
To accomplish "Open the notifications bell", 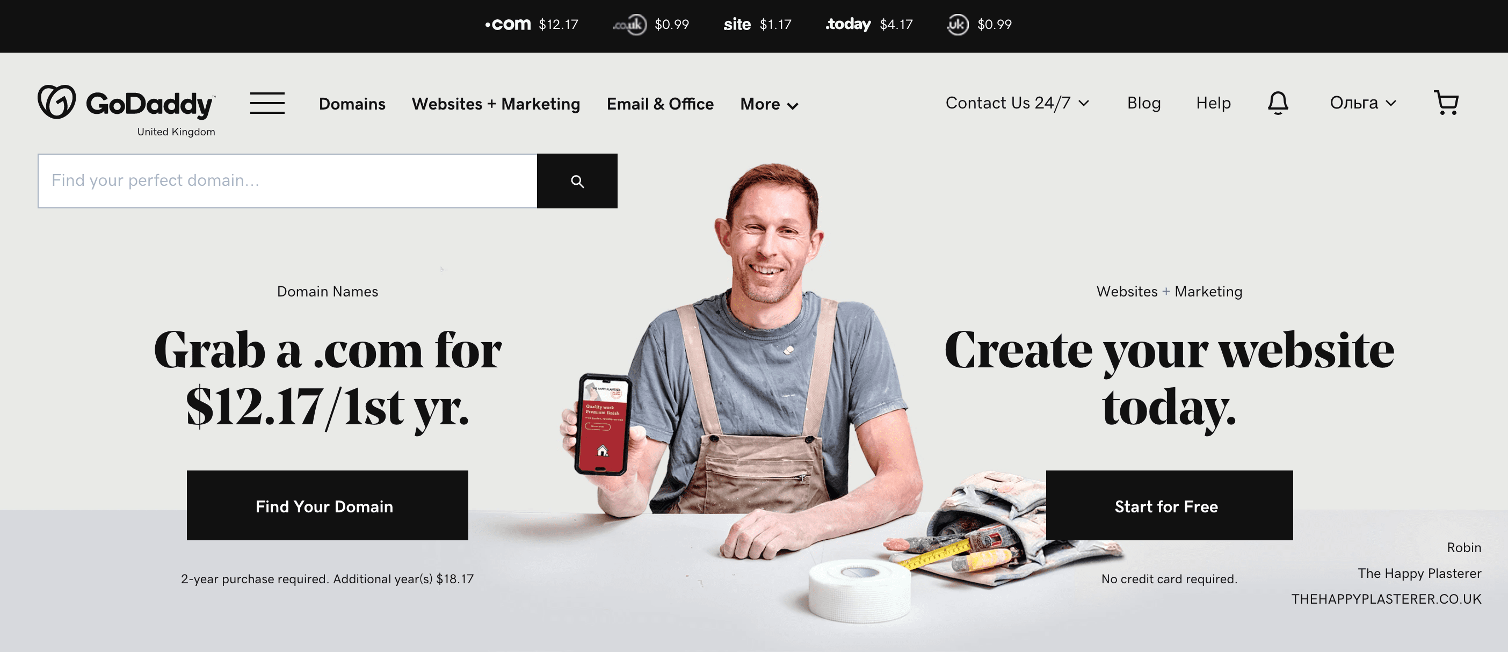I will coord(1278,103).
